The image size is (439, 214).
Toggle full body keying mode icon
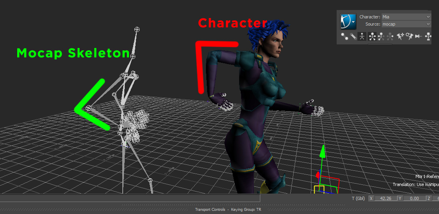(372, 36)
